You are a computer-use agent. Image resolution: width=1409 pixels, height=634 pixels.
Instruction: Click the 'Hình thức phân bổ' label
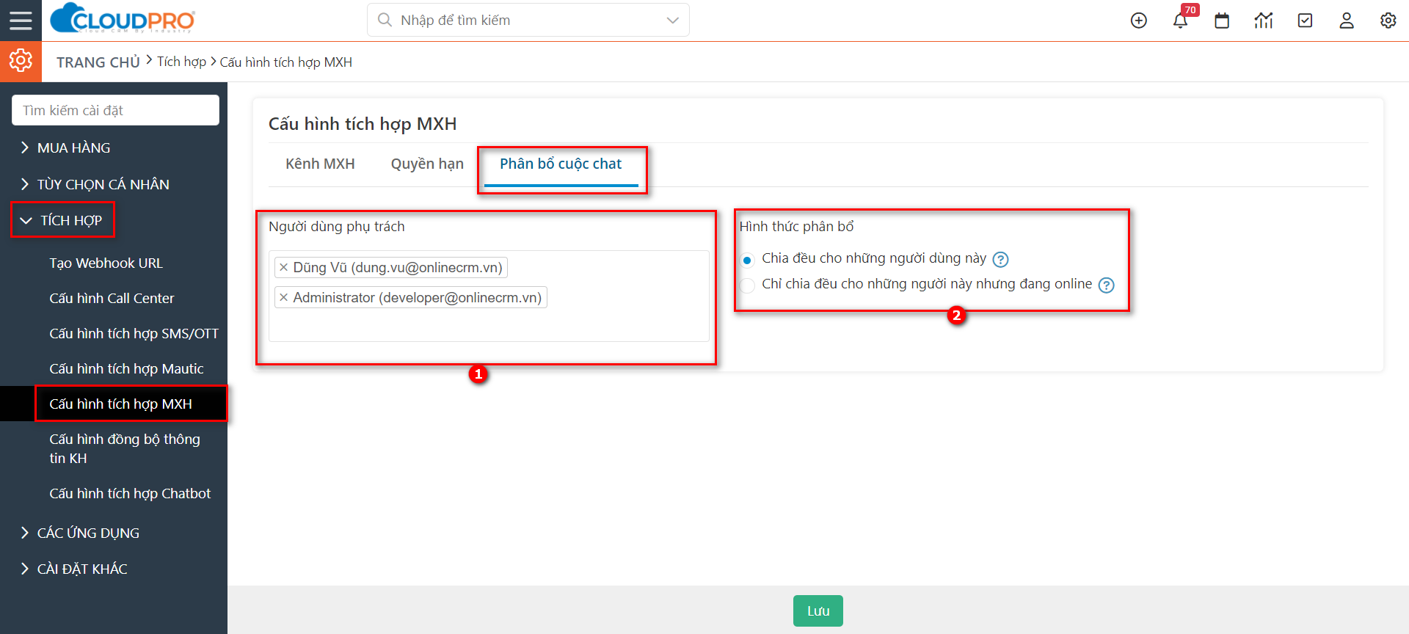pos(797,226)
